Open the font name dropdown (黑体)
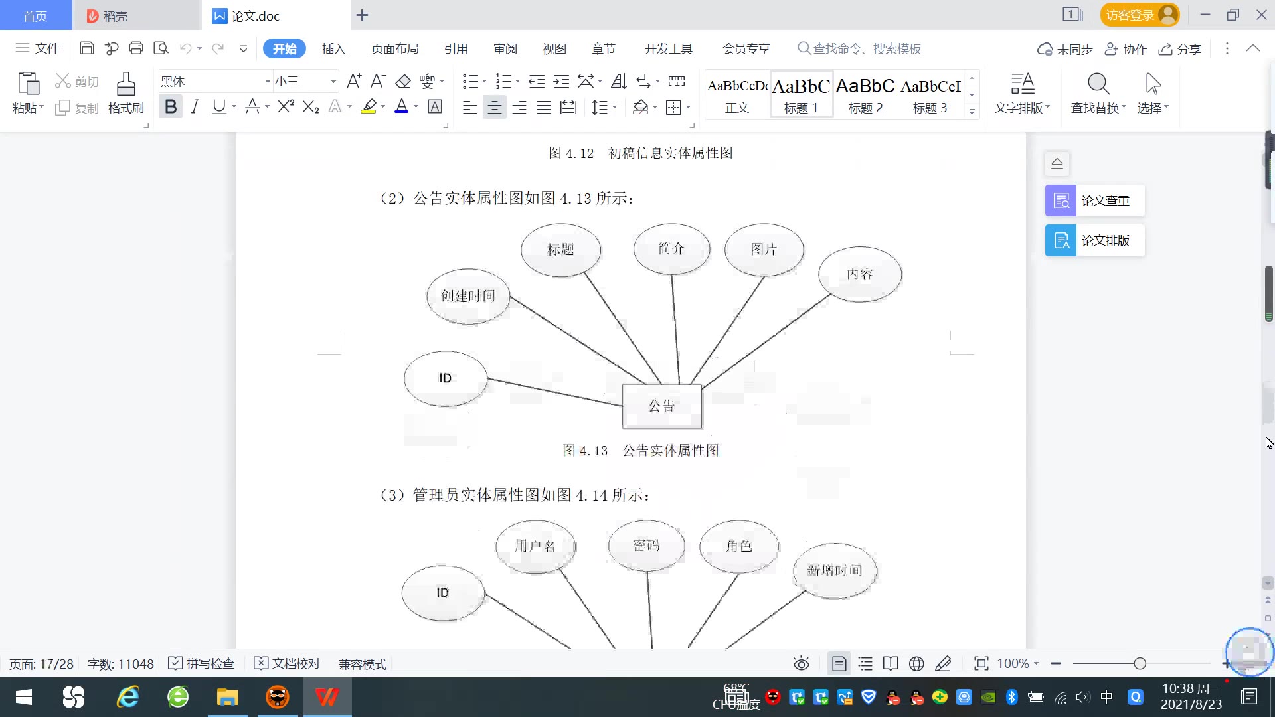This screenshot has width=1275, height=717. coord(268,82)
